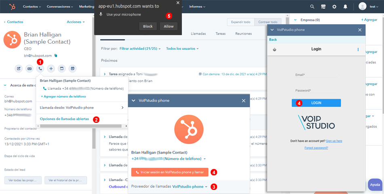The width and height of the screenshot is (384, 194).
Task: Close the VoIPstudio phone Login panel
Action: point(360,30)
